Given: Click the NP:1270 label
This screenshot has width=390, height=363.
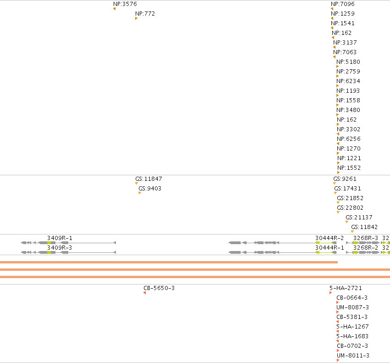Looking at the screenshot, I should tap(349, 149).
